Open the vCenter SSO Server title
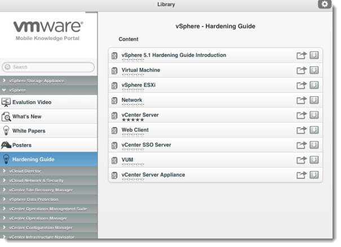The image size is (341, 247). coord(147,145)
